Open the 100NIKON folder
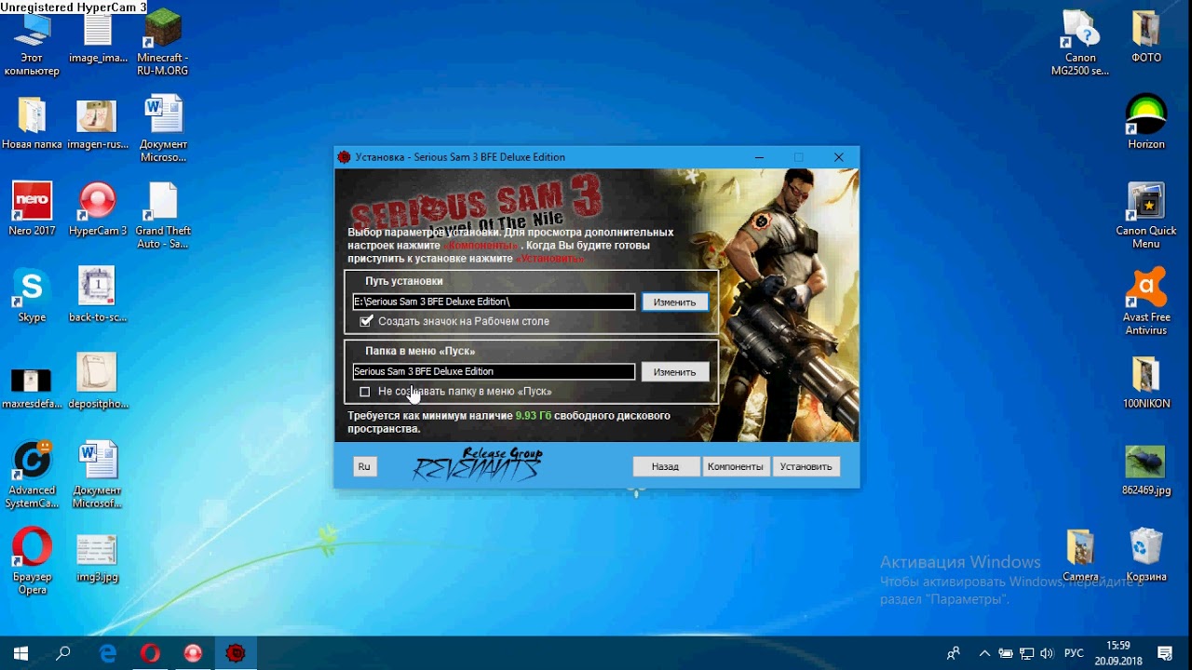Screen dimensions: 1192x670 pos(1146,382)
